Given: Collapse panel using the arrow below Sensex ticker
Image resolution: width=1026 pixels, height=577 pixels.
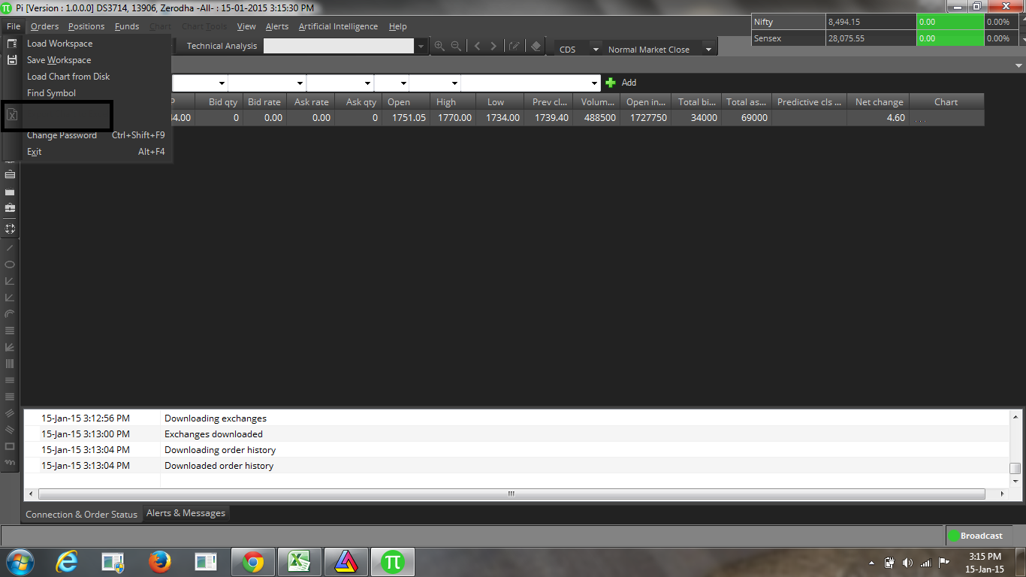Looking at the screenshot, I should tap(1018, 67).
